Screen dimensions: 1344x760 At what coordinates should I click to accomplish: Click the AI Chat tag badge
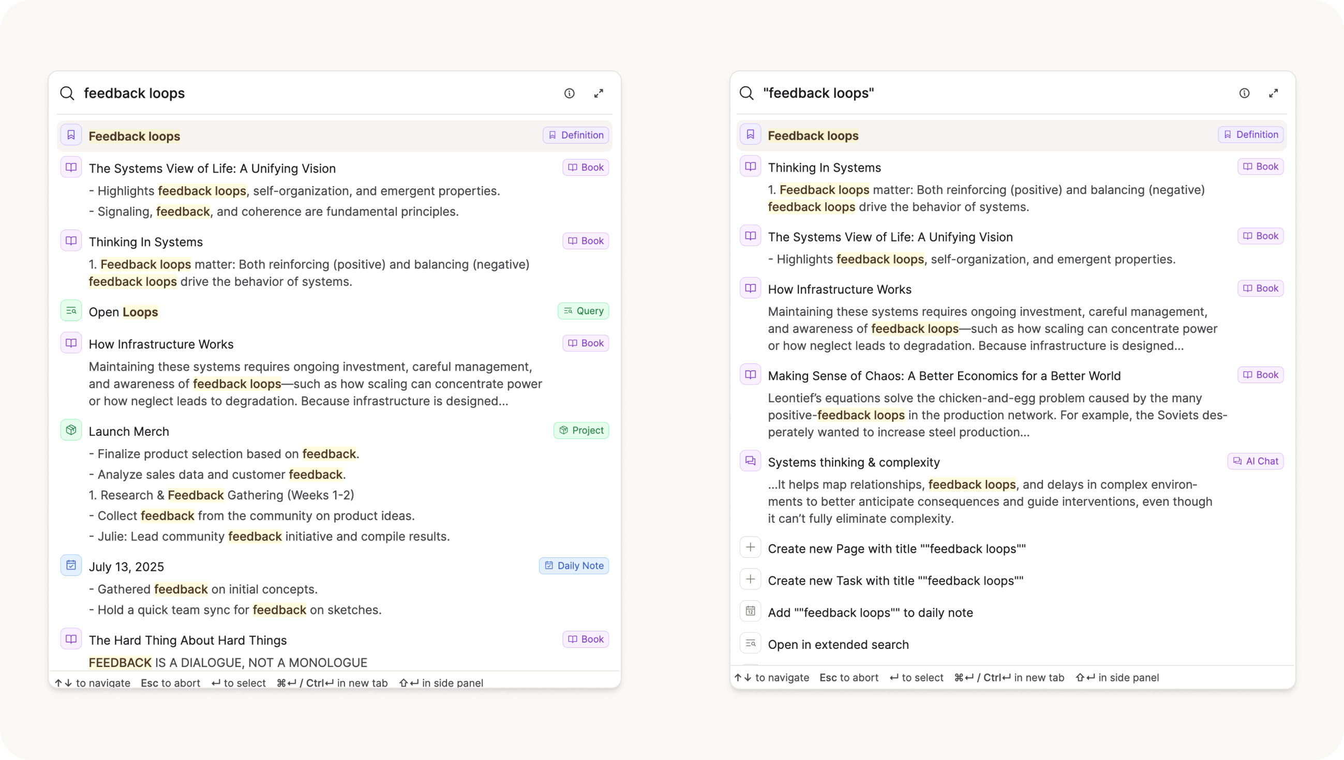1255,461
